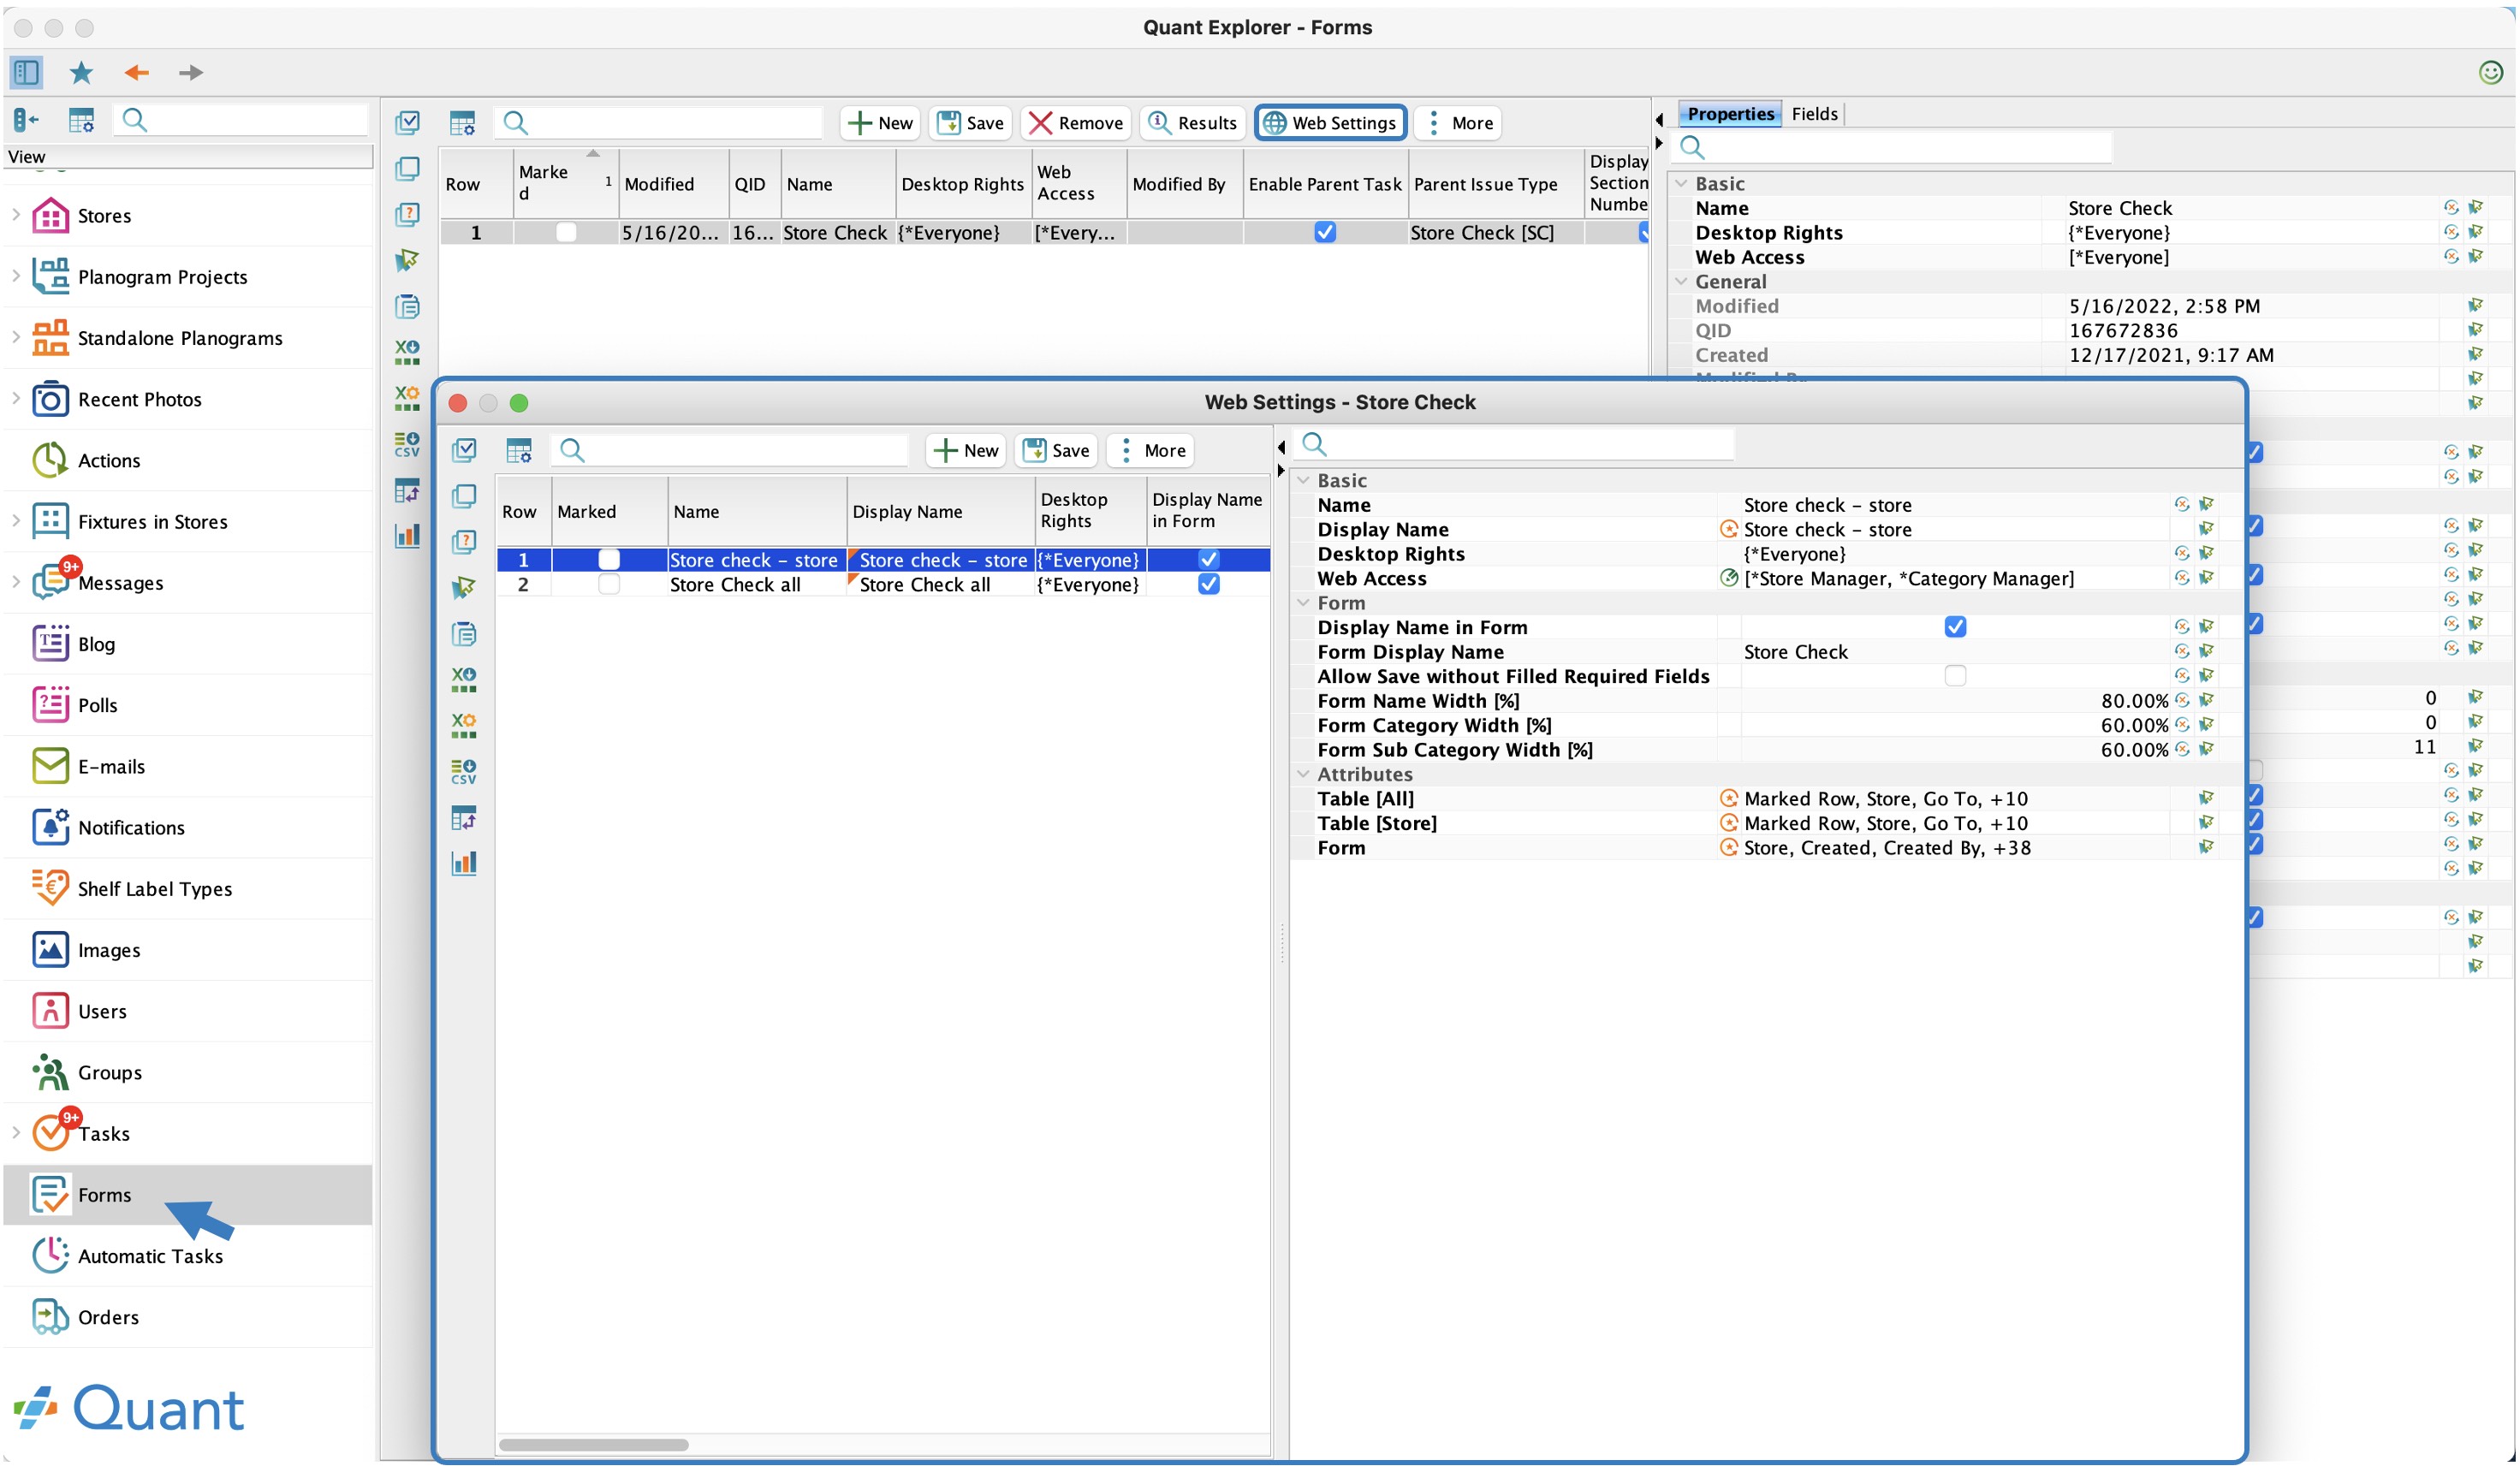Collapse General section in Forms Properties panel
The image size is (2520, 1472).
point(1681,282)
